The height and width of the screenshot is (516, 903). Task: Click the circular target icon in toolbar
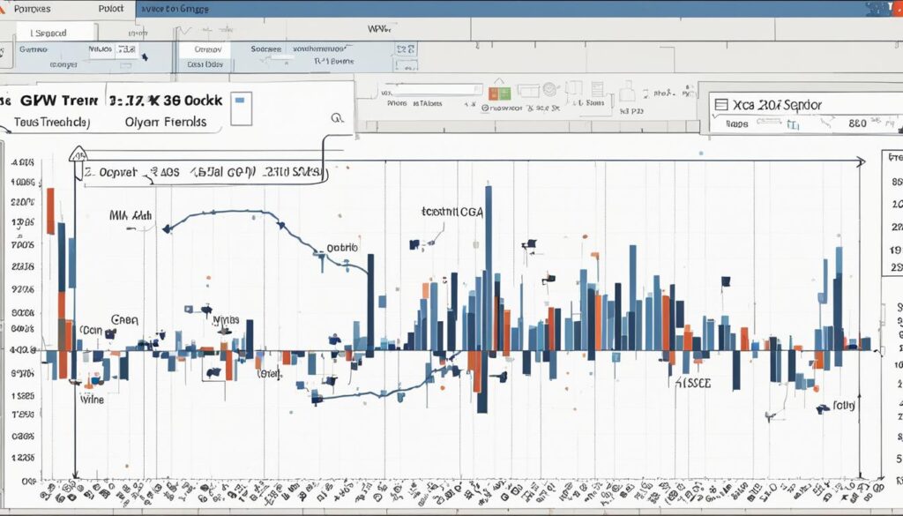click(548, 89)
